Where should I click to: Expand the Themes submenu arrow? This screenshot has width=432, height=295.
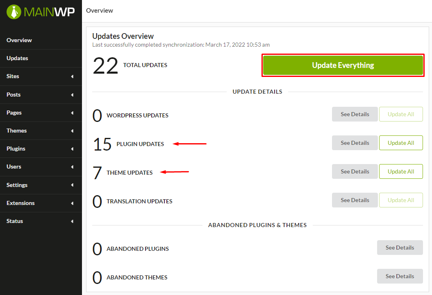tap(72, 131)
